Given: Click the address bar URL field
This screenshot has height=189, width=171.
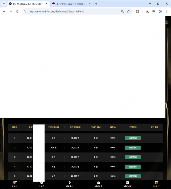Looking at the screenshot, I should click(x=71, y=11).
